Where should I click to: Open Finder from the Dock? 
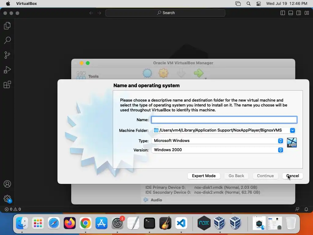point(22,223)
